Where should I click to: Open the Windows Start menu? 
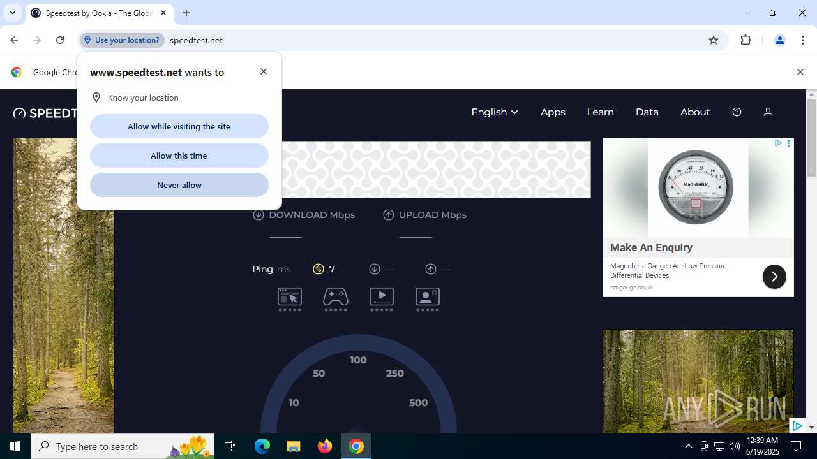tap(15, 446)
